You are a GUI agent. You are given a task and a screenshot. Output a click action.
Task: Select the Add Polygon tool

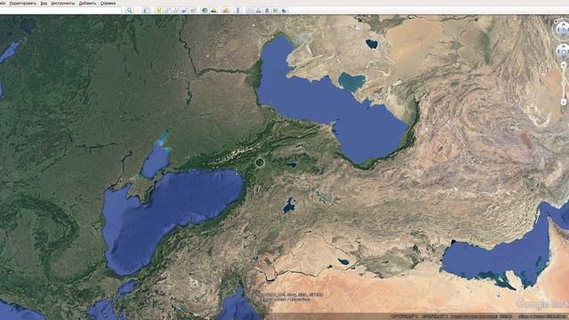click(x=167, y=11)
